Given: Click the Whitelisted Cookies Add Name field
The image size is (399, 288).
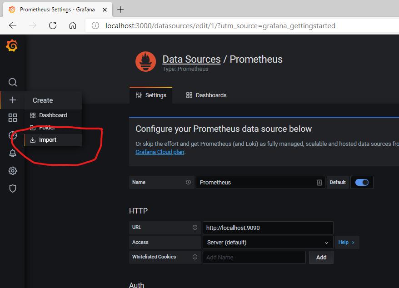Looking at the screenshot, I should point(254,257).
